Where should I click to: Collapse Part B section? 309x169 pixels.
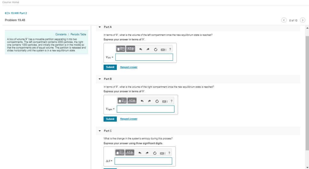(x=100, y=79)
